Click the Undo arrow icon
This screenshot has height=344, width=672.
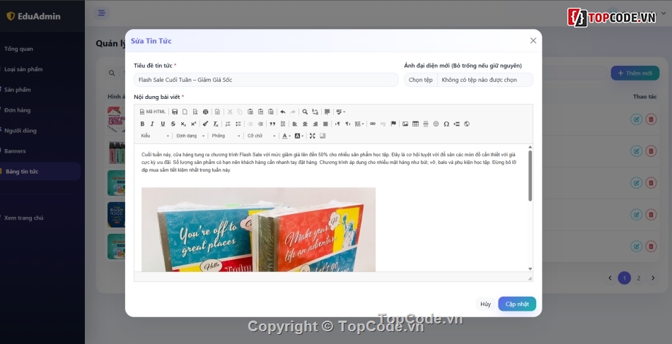tap(283, 112)
